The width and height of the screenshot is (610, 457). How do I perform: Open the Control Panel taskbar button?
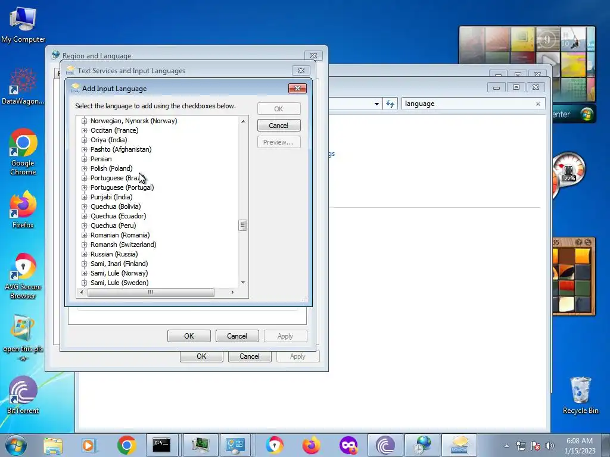(235, 445)
